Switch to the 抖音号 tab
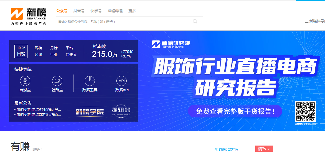Viewport: 325px width, 153px height. pyautogui.click(x=79, y=11)
